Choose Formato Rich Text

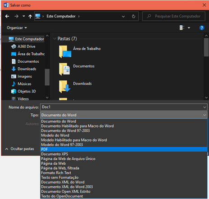[x=124, y=173]
